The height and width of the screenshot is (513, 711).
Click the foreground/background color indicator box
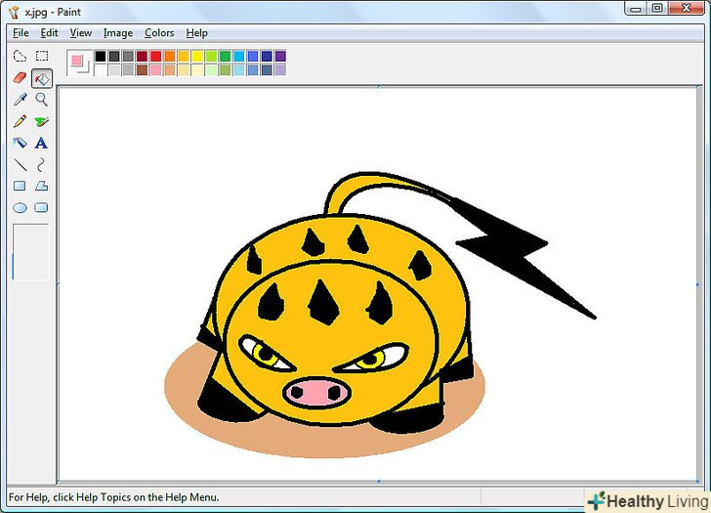(x=79, y=63)
